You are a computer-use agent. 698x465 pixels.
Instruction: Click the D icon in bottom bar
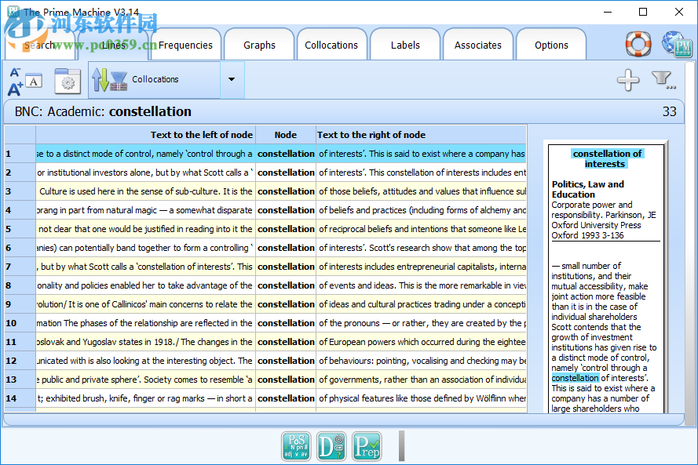coord(331,445)
